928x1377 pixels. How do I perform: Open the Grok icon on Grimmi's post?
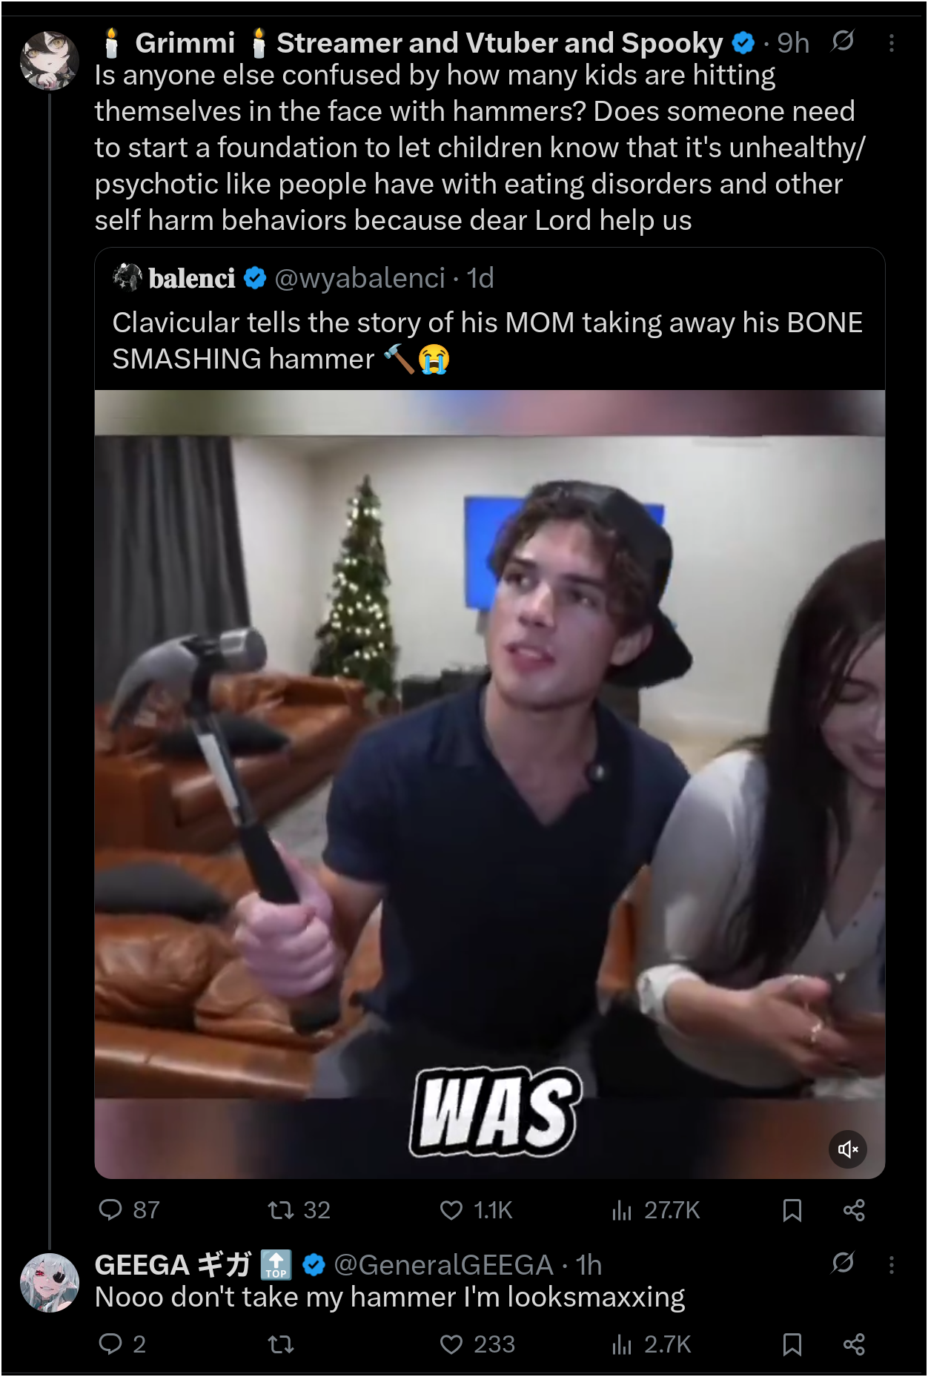tap(843, 41)
